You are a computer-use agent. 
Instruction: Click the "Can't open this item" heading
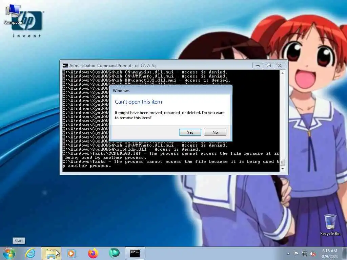point(138,102)
